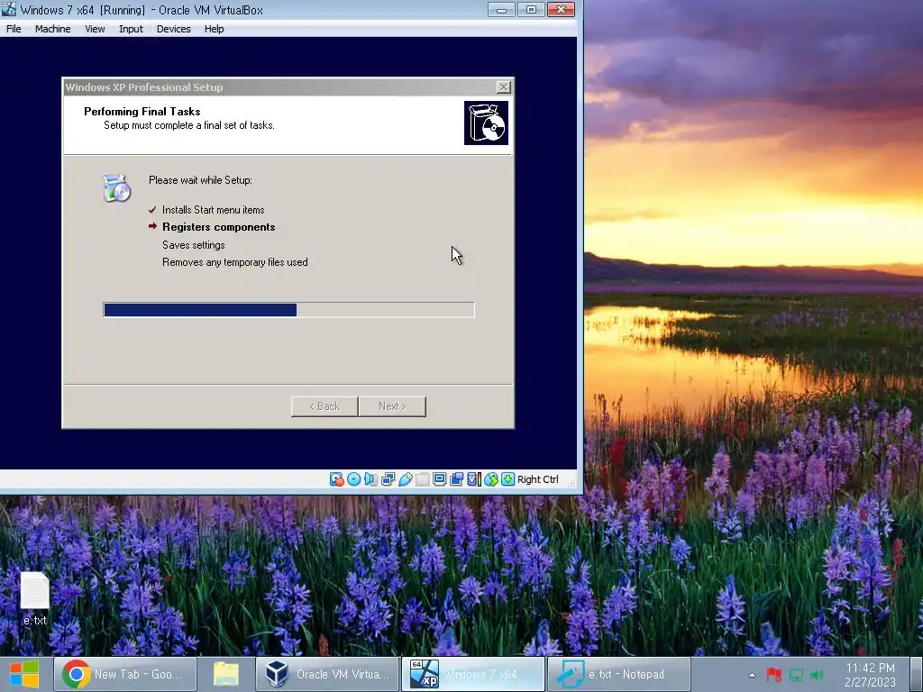Click the network adapters status icon

(x=388, y=479)
